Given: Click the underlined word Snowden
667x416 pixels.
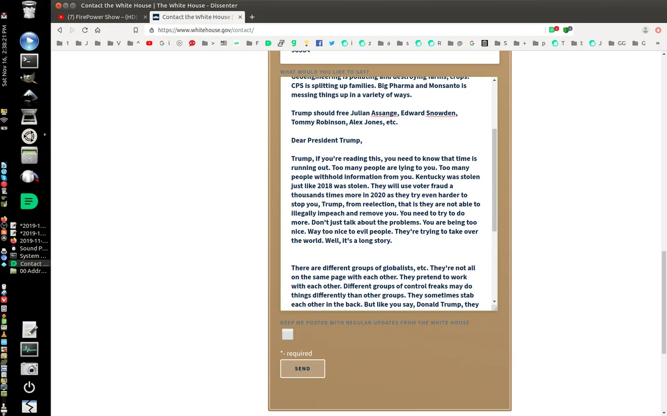Looking at the screenshot, I should (441, 113).
